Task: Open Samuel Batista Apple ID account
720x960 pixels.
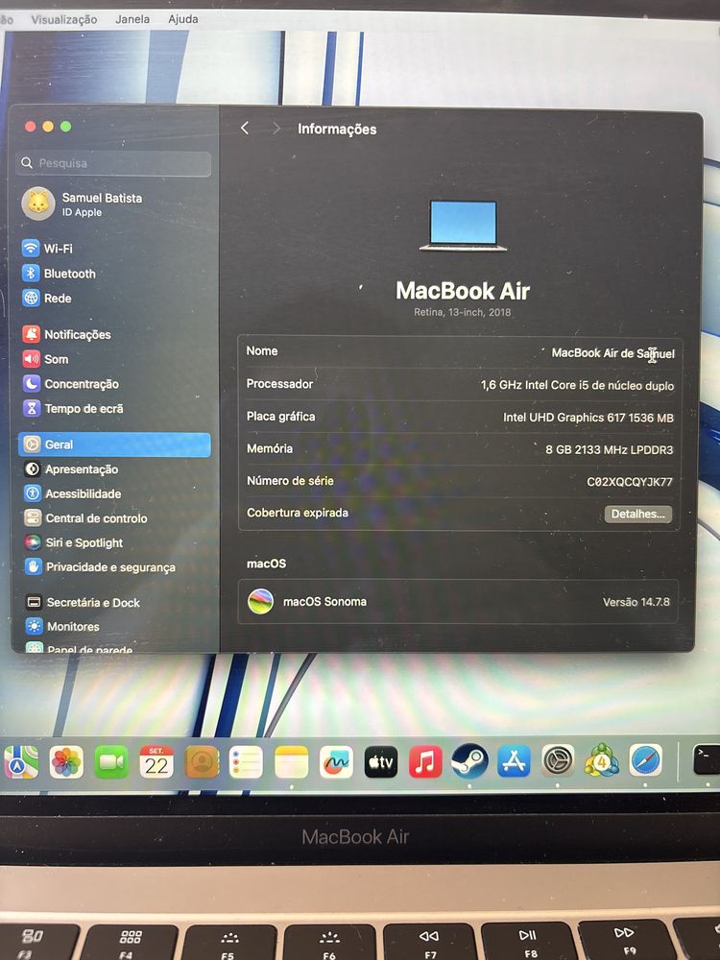Action: pos(83,204)
